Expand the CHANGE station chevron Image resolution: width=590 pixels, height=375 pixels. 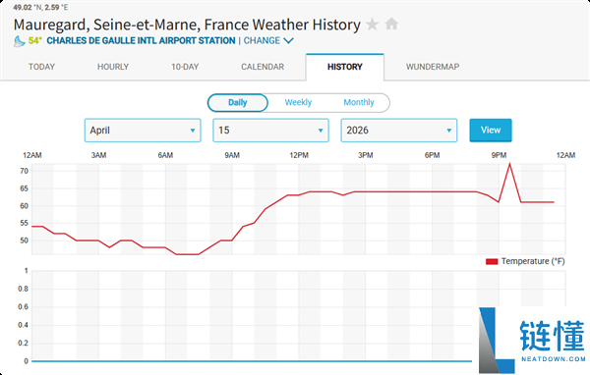pyautogui.click(x=288, y=40)
